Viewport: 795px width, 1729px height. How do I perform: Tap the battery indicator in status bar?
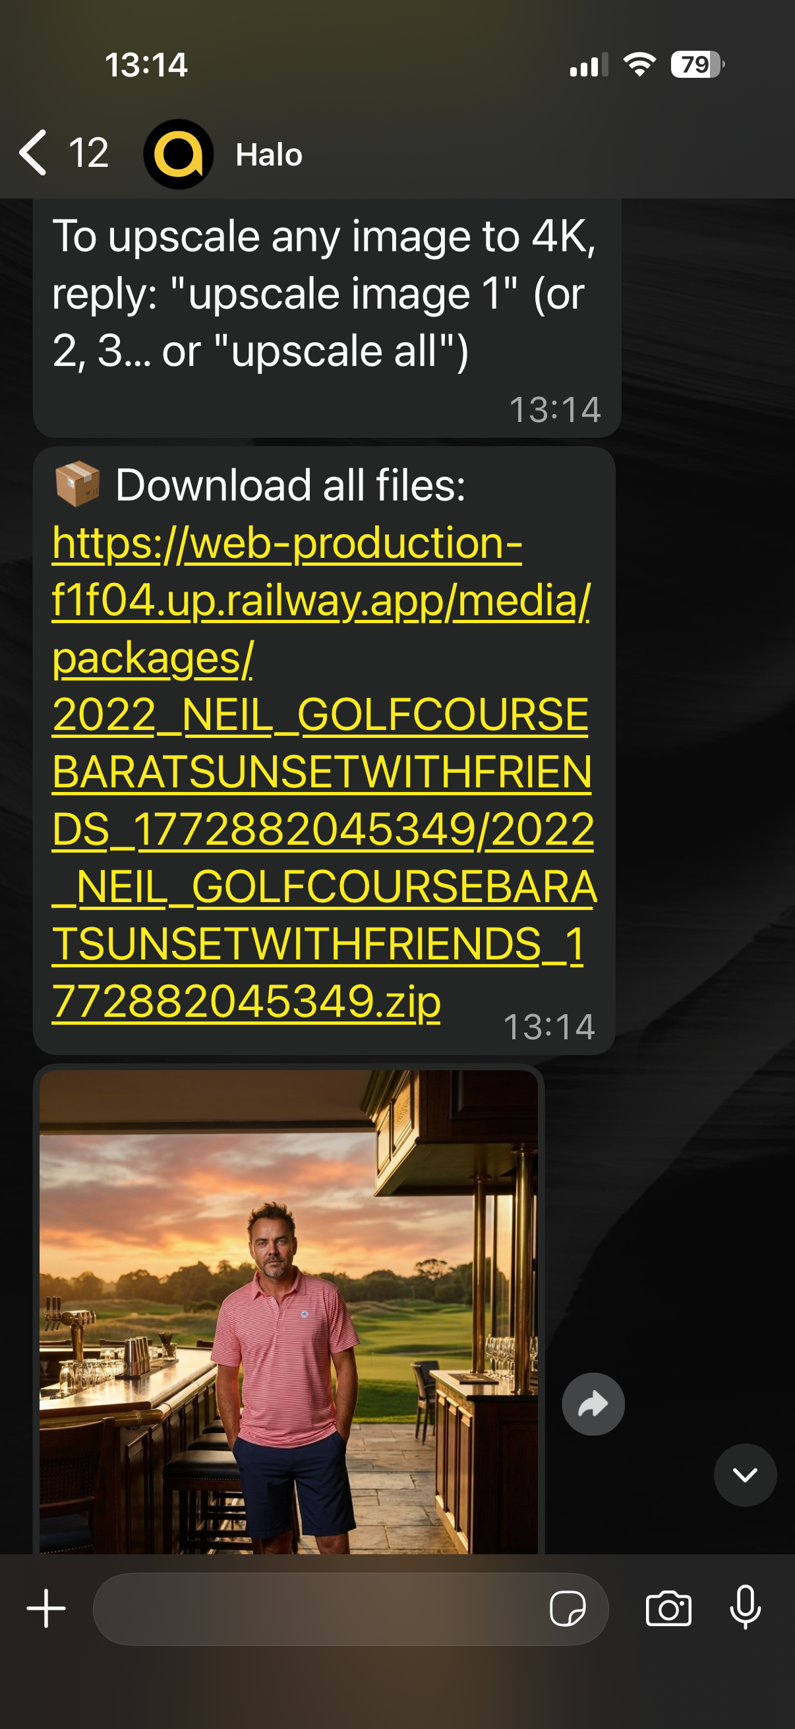pos(697,65)
